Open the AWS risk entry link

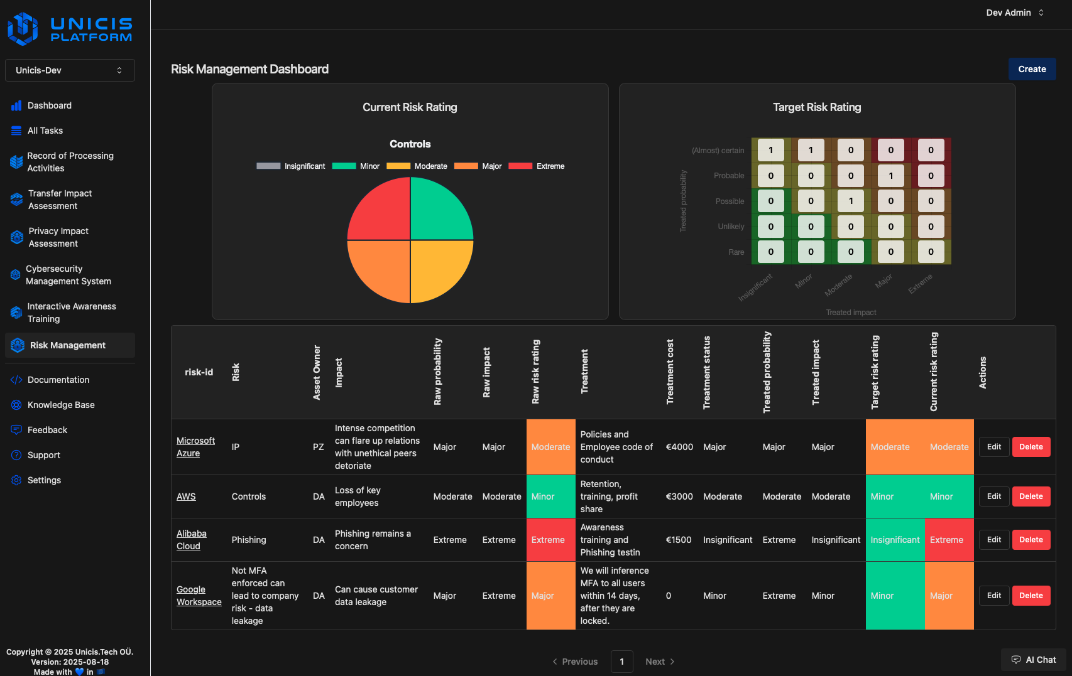pyautogui.click(x=186, y=496)
